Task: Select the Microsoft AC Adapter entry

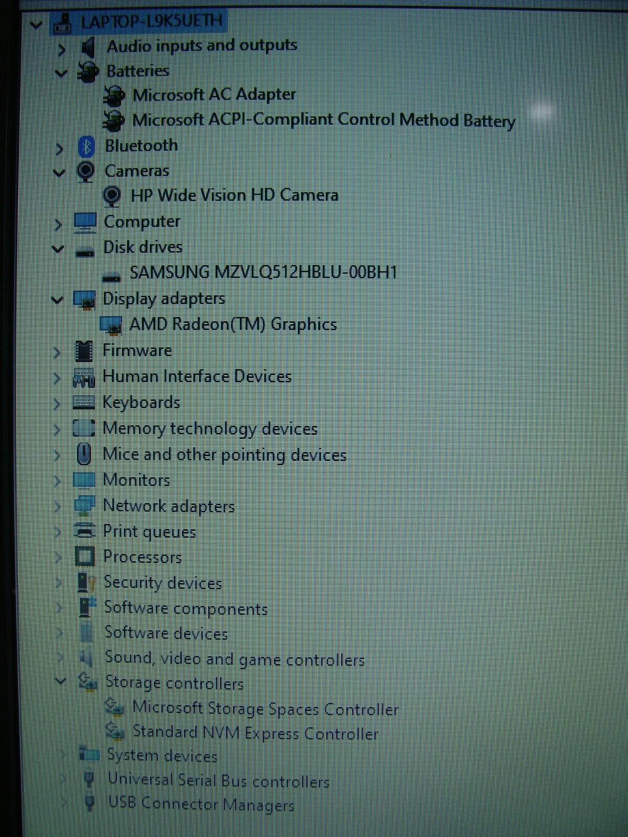Action: click(214, 95)
